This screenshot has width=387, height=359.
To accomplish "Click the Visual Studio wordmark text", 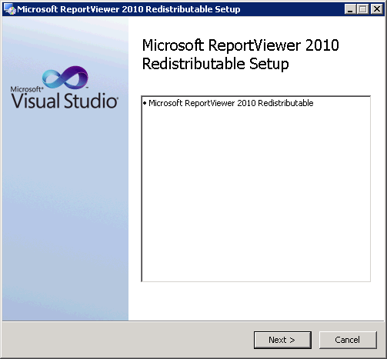I will tap(65, 101).
